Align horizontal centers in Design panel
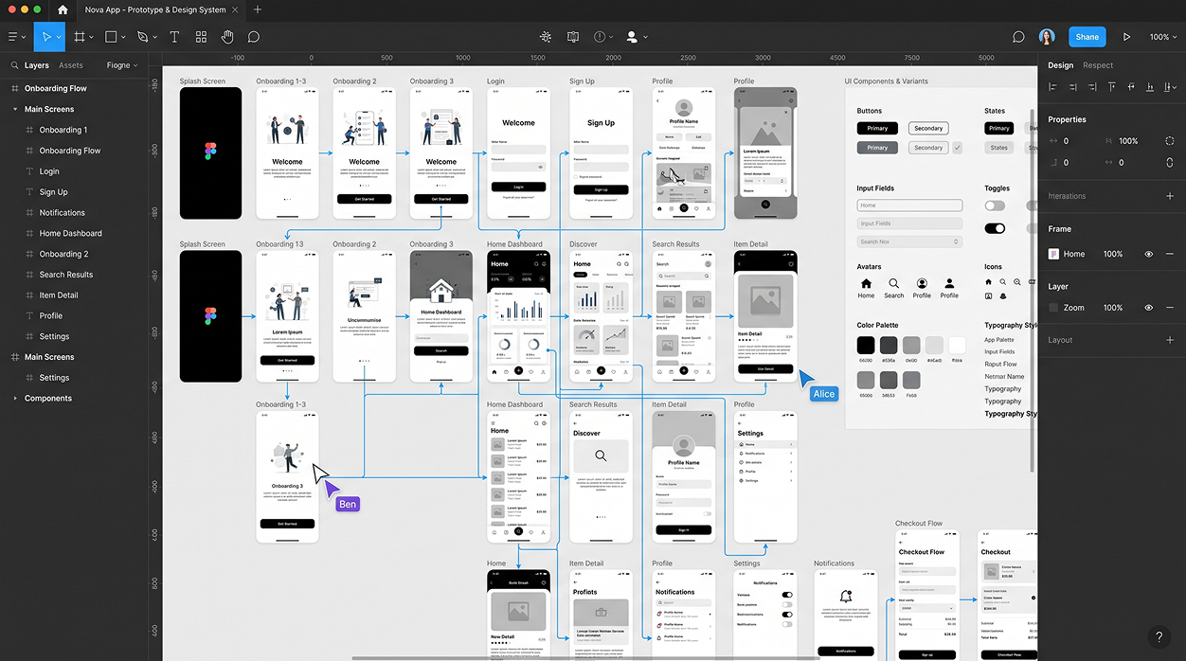Image resolution: width=1186 pixels, height=661 pixels. click(x=1072, y=87)
